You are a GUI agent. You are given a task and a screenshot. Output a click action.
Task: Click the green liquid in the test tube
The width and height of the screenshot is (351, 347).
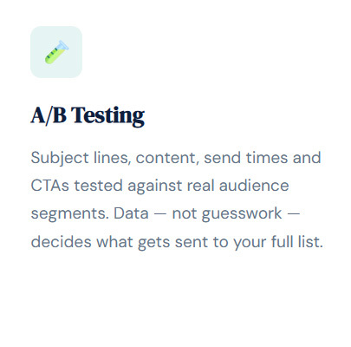53,56
